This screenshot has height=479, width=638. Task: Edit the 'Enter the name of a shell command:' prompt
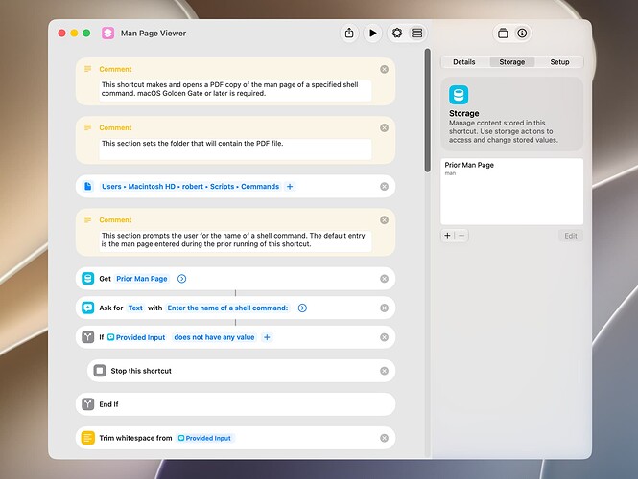tap(228, 308)
